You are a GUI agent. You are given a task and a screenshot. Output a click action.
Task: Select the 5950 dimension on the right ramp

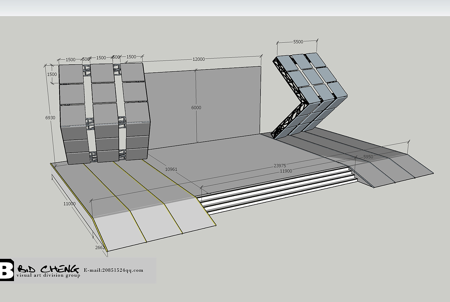pos(368,157)
